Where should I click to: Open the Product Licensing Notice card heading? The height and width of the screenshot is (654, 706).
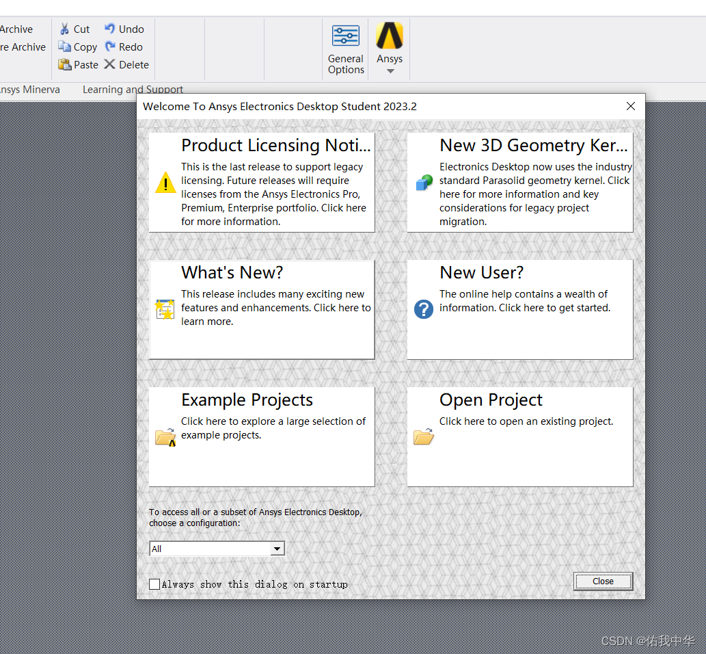point(276,145)
